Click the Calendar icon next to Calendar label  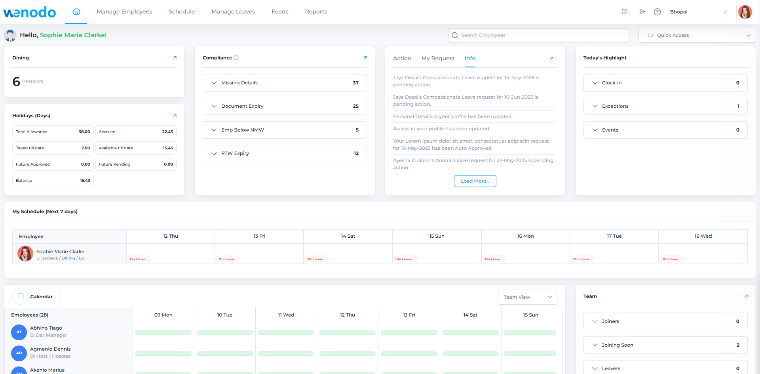coord(20,296)
